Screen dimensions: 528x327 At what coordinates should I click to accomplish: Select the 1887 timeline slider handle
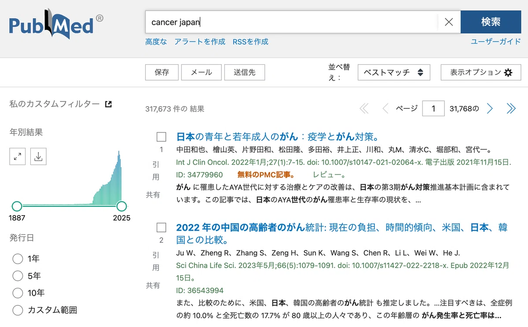click(17, 206)
